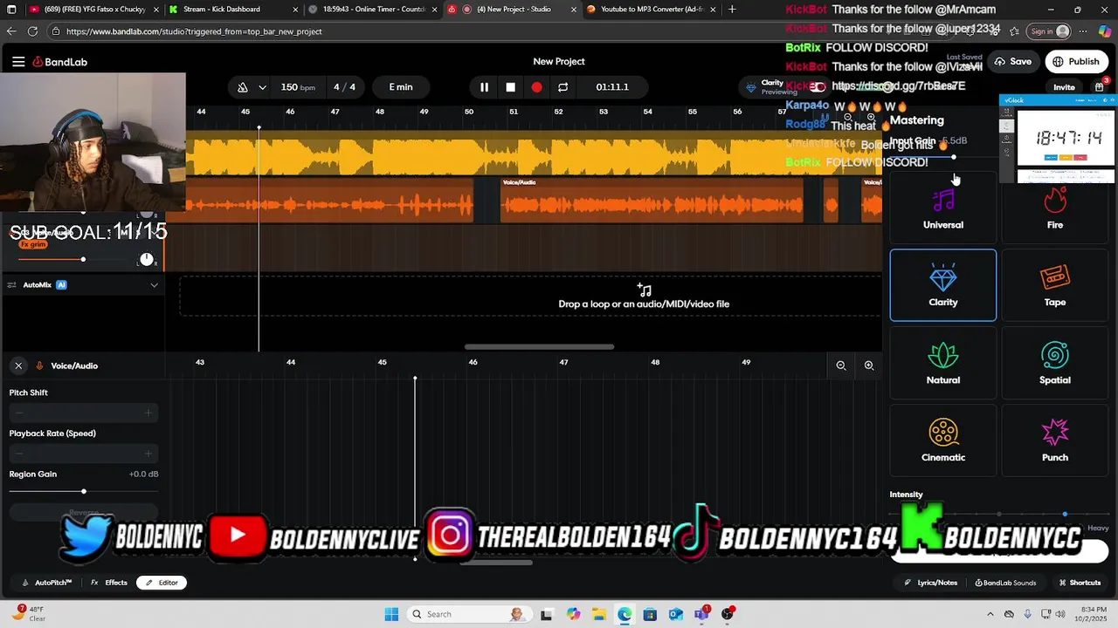1118x628 pixels.
Task: Select the Natural mastering preset
Action: (x=943, y=363)
